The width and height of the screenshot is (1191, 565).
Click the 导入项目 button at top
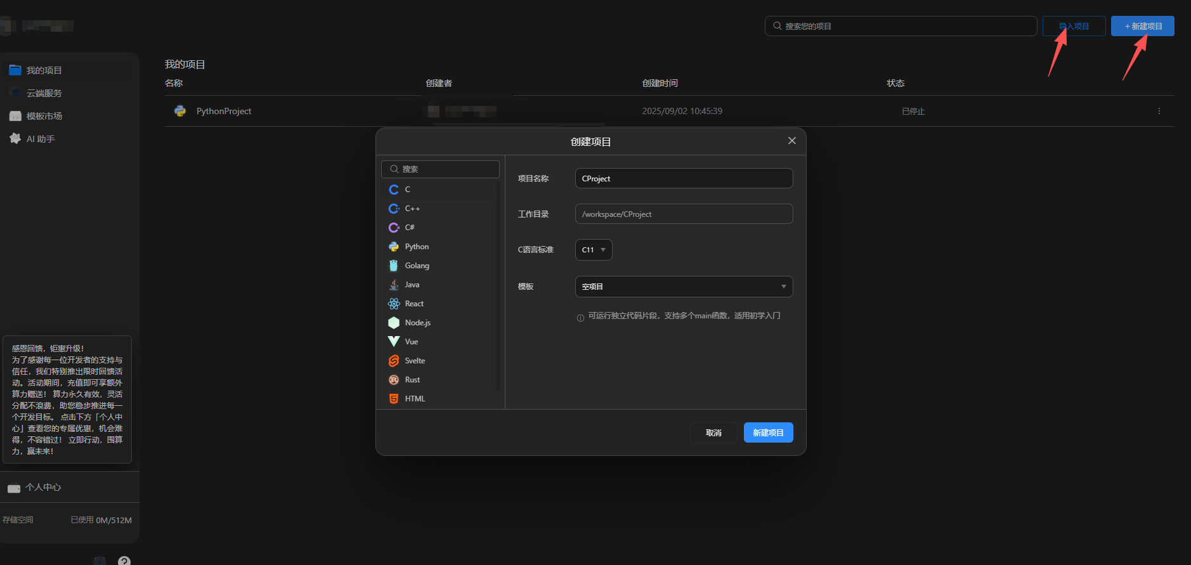[1074, 26]
